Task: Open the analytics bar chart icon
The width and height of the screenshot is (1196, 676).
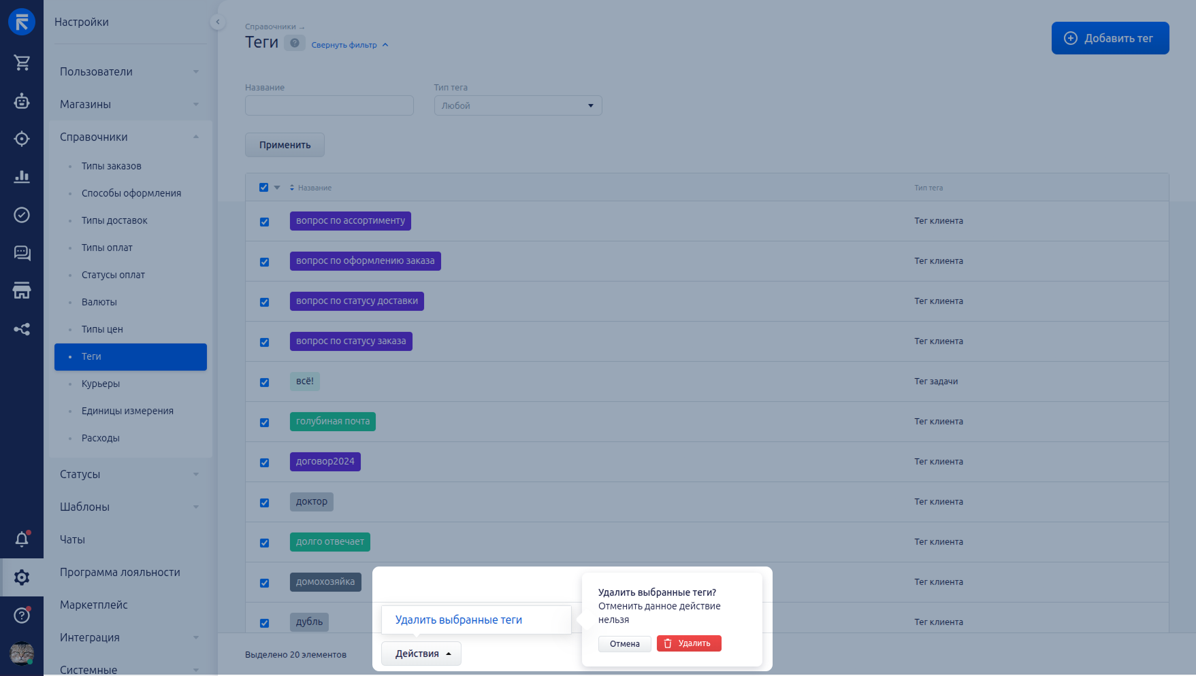Action: pyautogui.click(x=22, y=177)
